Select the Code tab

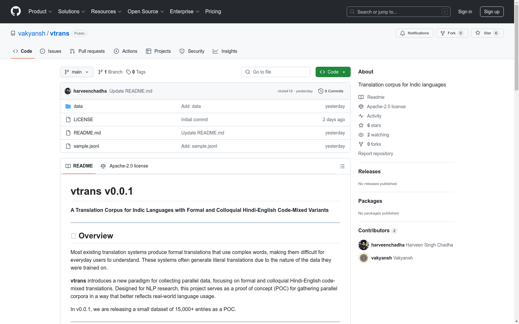pos(23,51)
